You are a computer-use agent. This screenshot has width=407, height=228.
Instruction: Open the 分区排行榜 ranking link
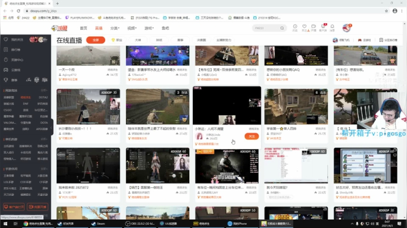click(388, 40)
